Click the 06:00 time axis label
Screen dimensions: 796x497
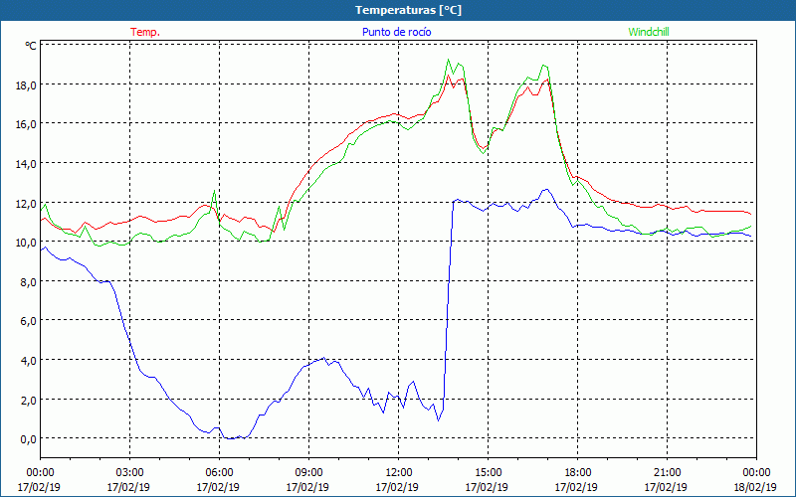point(219,473)
